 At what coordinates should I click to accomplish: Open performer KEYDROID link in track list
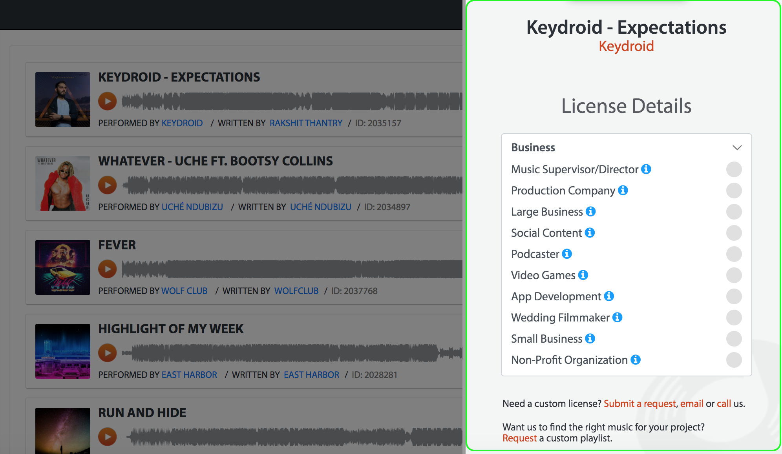[182, 123]
